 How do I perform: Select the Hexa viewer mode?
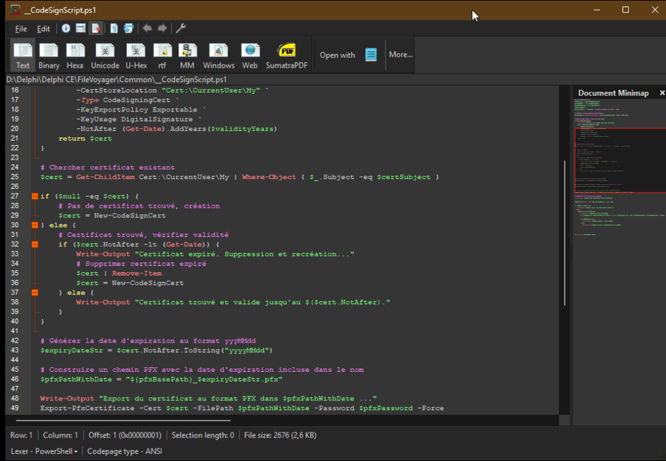pos(75,55)
